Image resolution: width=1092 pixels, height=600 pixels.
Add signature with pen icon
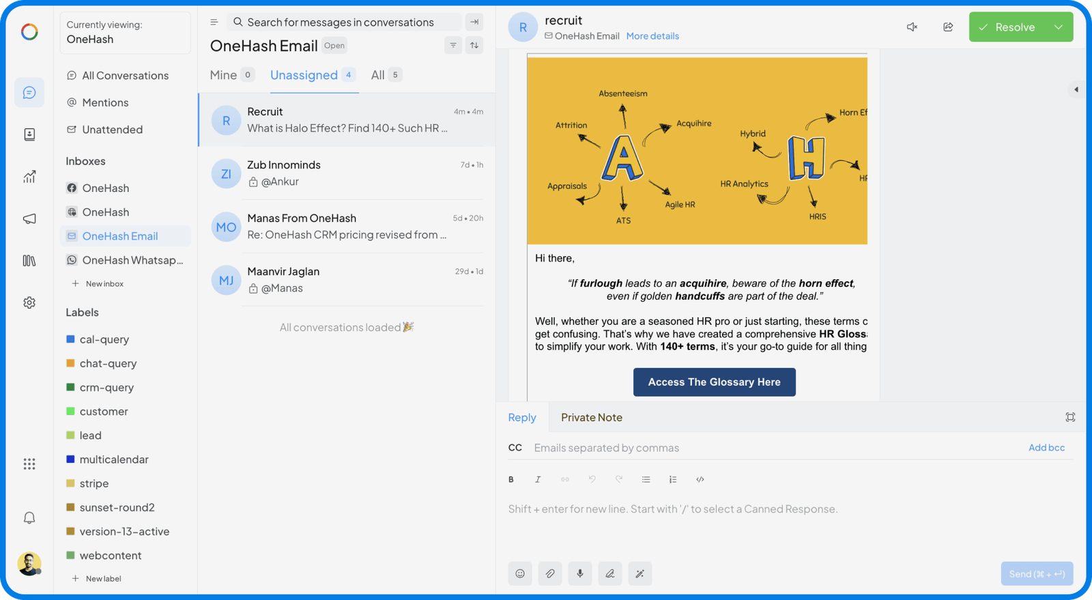[610, 573]
